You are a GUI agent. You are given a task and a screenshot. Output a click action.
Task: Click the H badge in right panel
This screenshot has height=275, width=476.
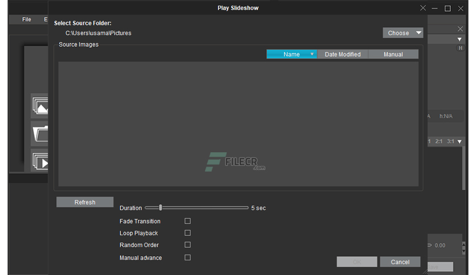click(461, 48)
